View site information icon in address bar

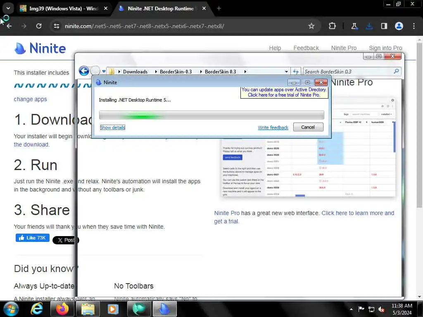(x=56, y=26)
